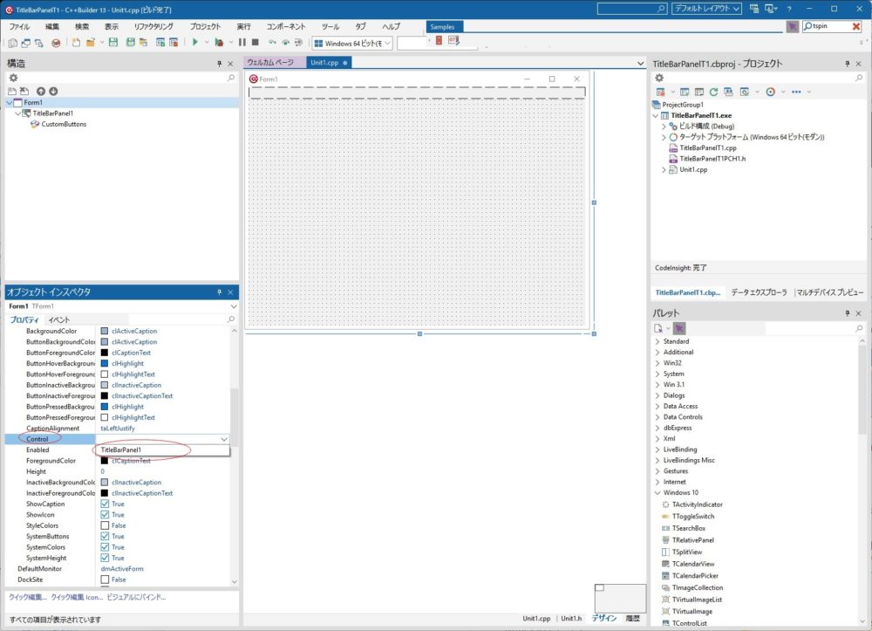The image size is (872, 631).
Task: Click the move-down arrow in structure panel
Action: coord(53,91)
